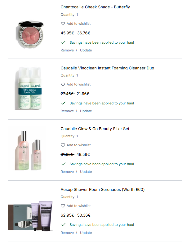Screen dimensions: 182x242
Task: Update Chantecaille Cheek Shade quantity
Action: point(86,50)
